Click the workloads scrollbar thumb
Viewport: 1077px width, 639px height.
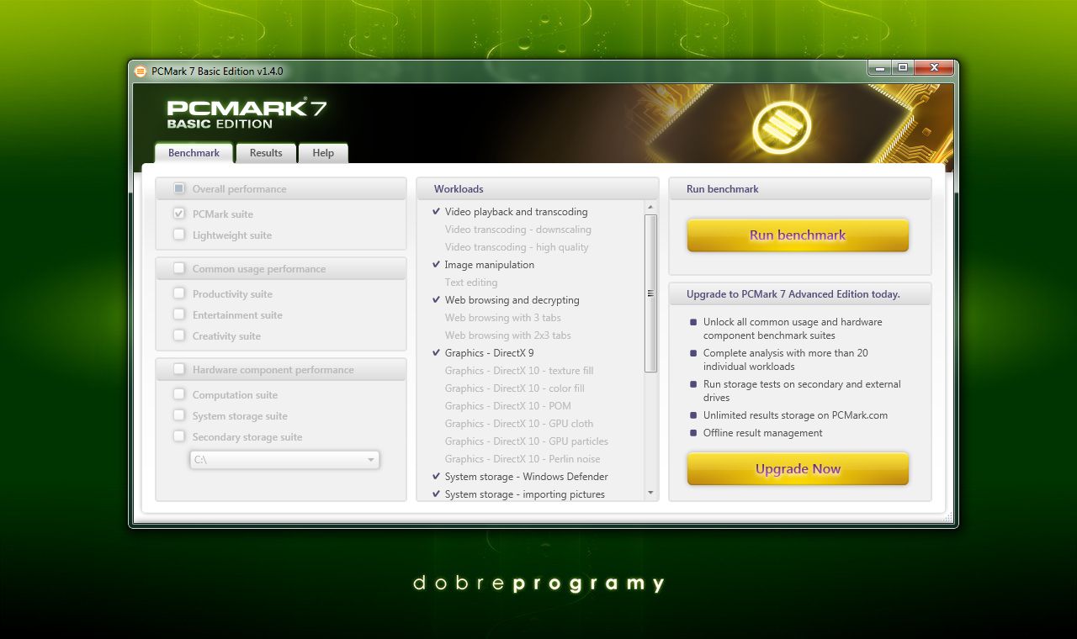[650, 293]
